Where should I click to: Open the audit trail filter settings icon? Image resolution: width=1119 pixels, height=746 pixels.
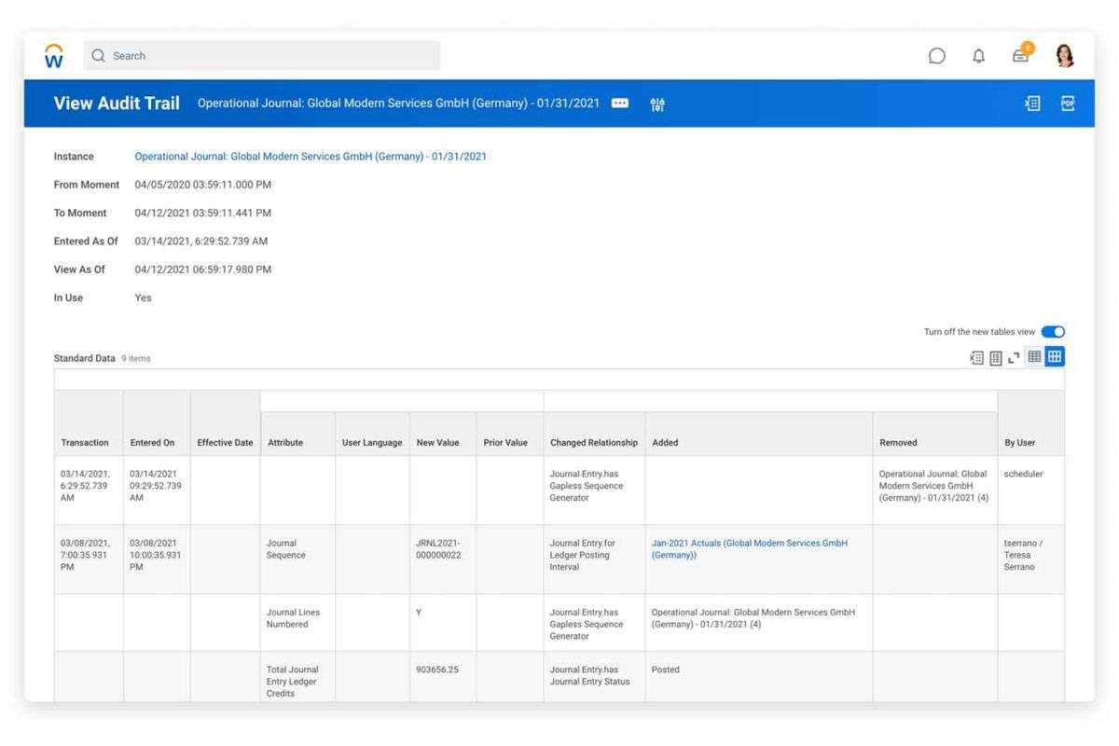pos(657,104)
